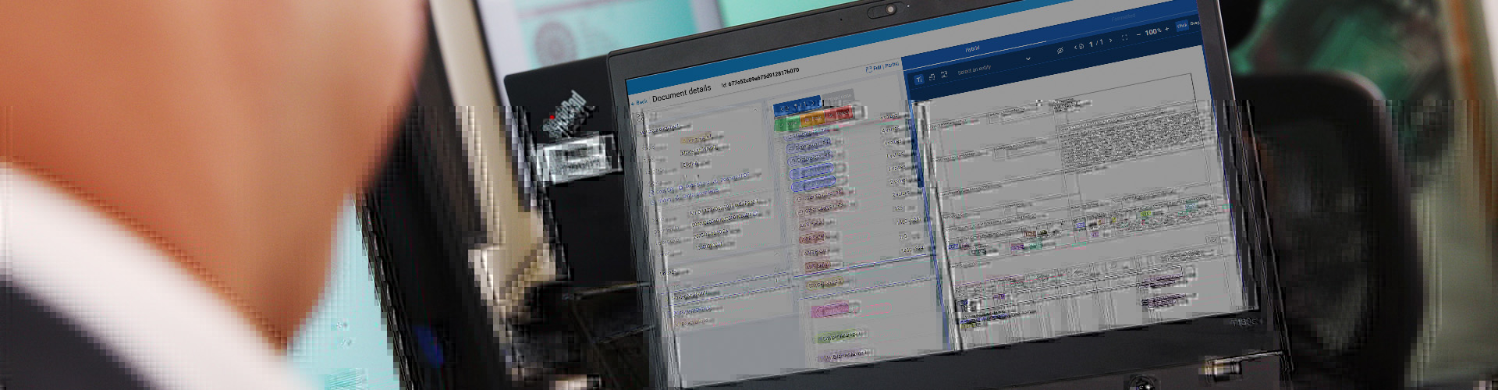Go to next page in document viewer

[1111, 41]
